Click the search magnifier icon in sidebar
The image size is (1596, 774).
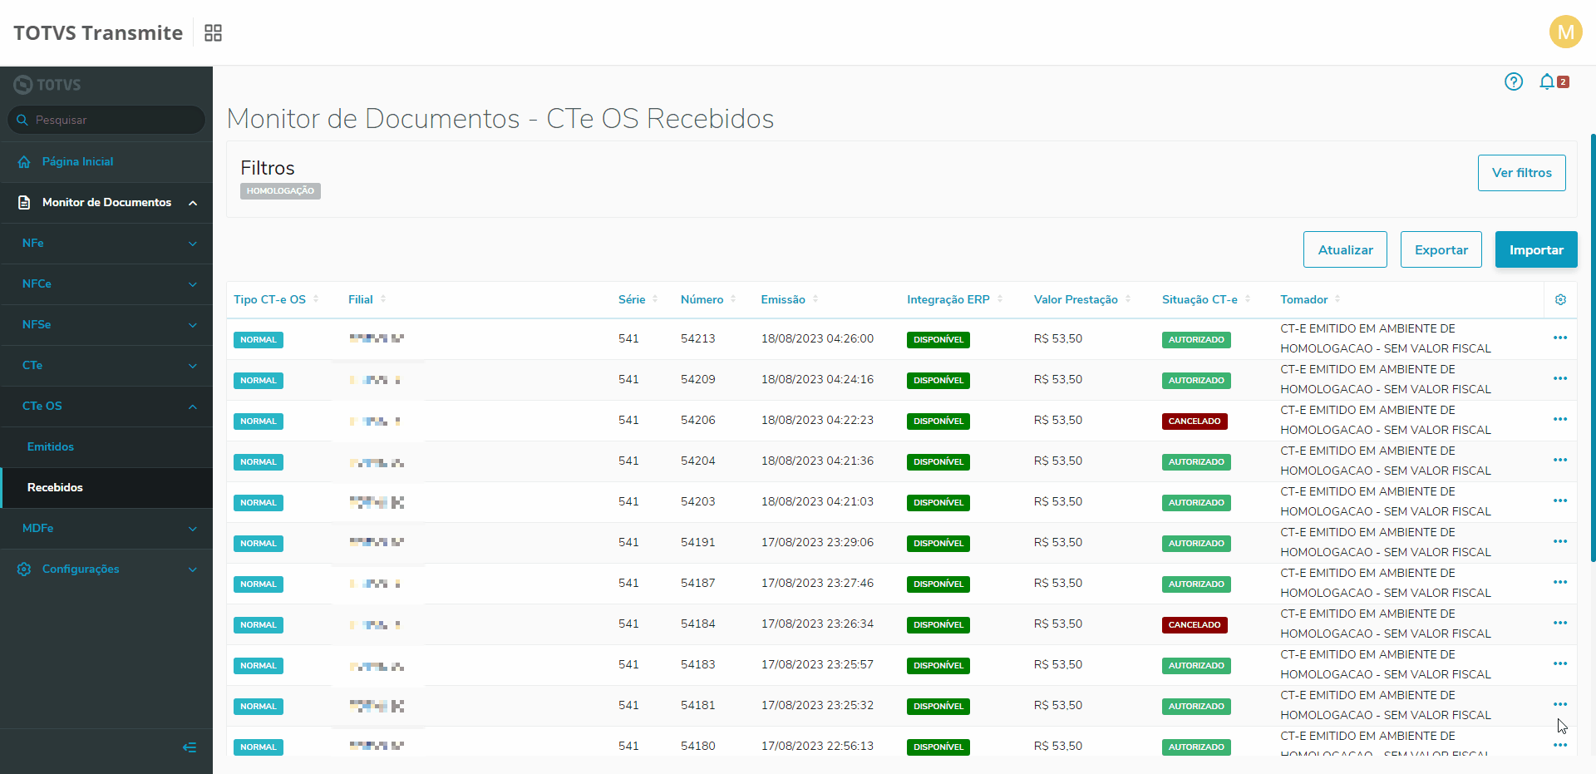click(x=22, y=120)
